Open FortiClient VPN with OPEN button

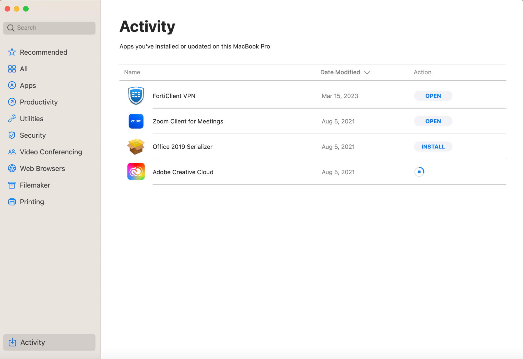pos(433,96)
